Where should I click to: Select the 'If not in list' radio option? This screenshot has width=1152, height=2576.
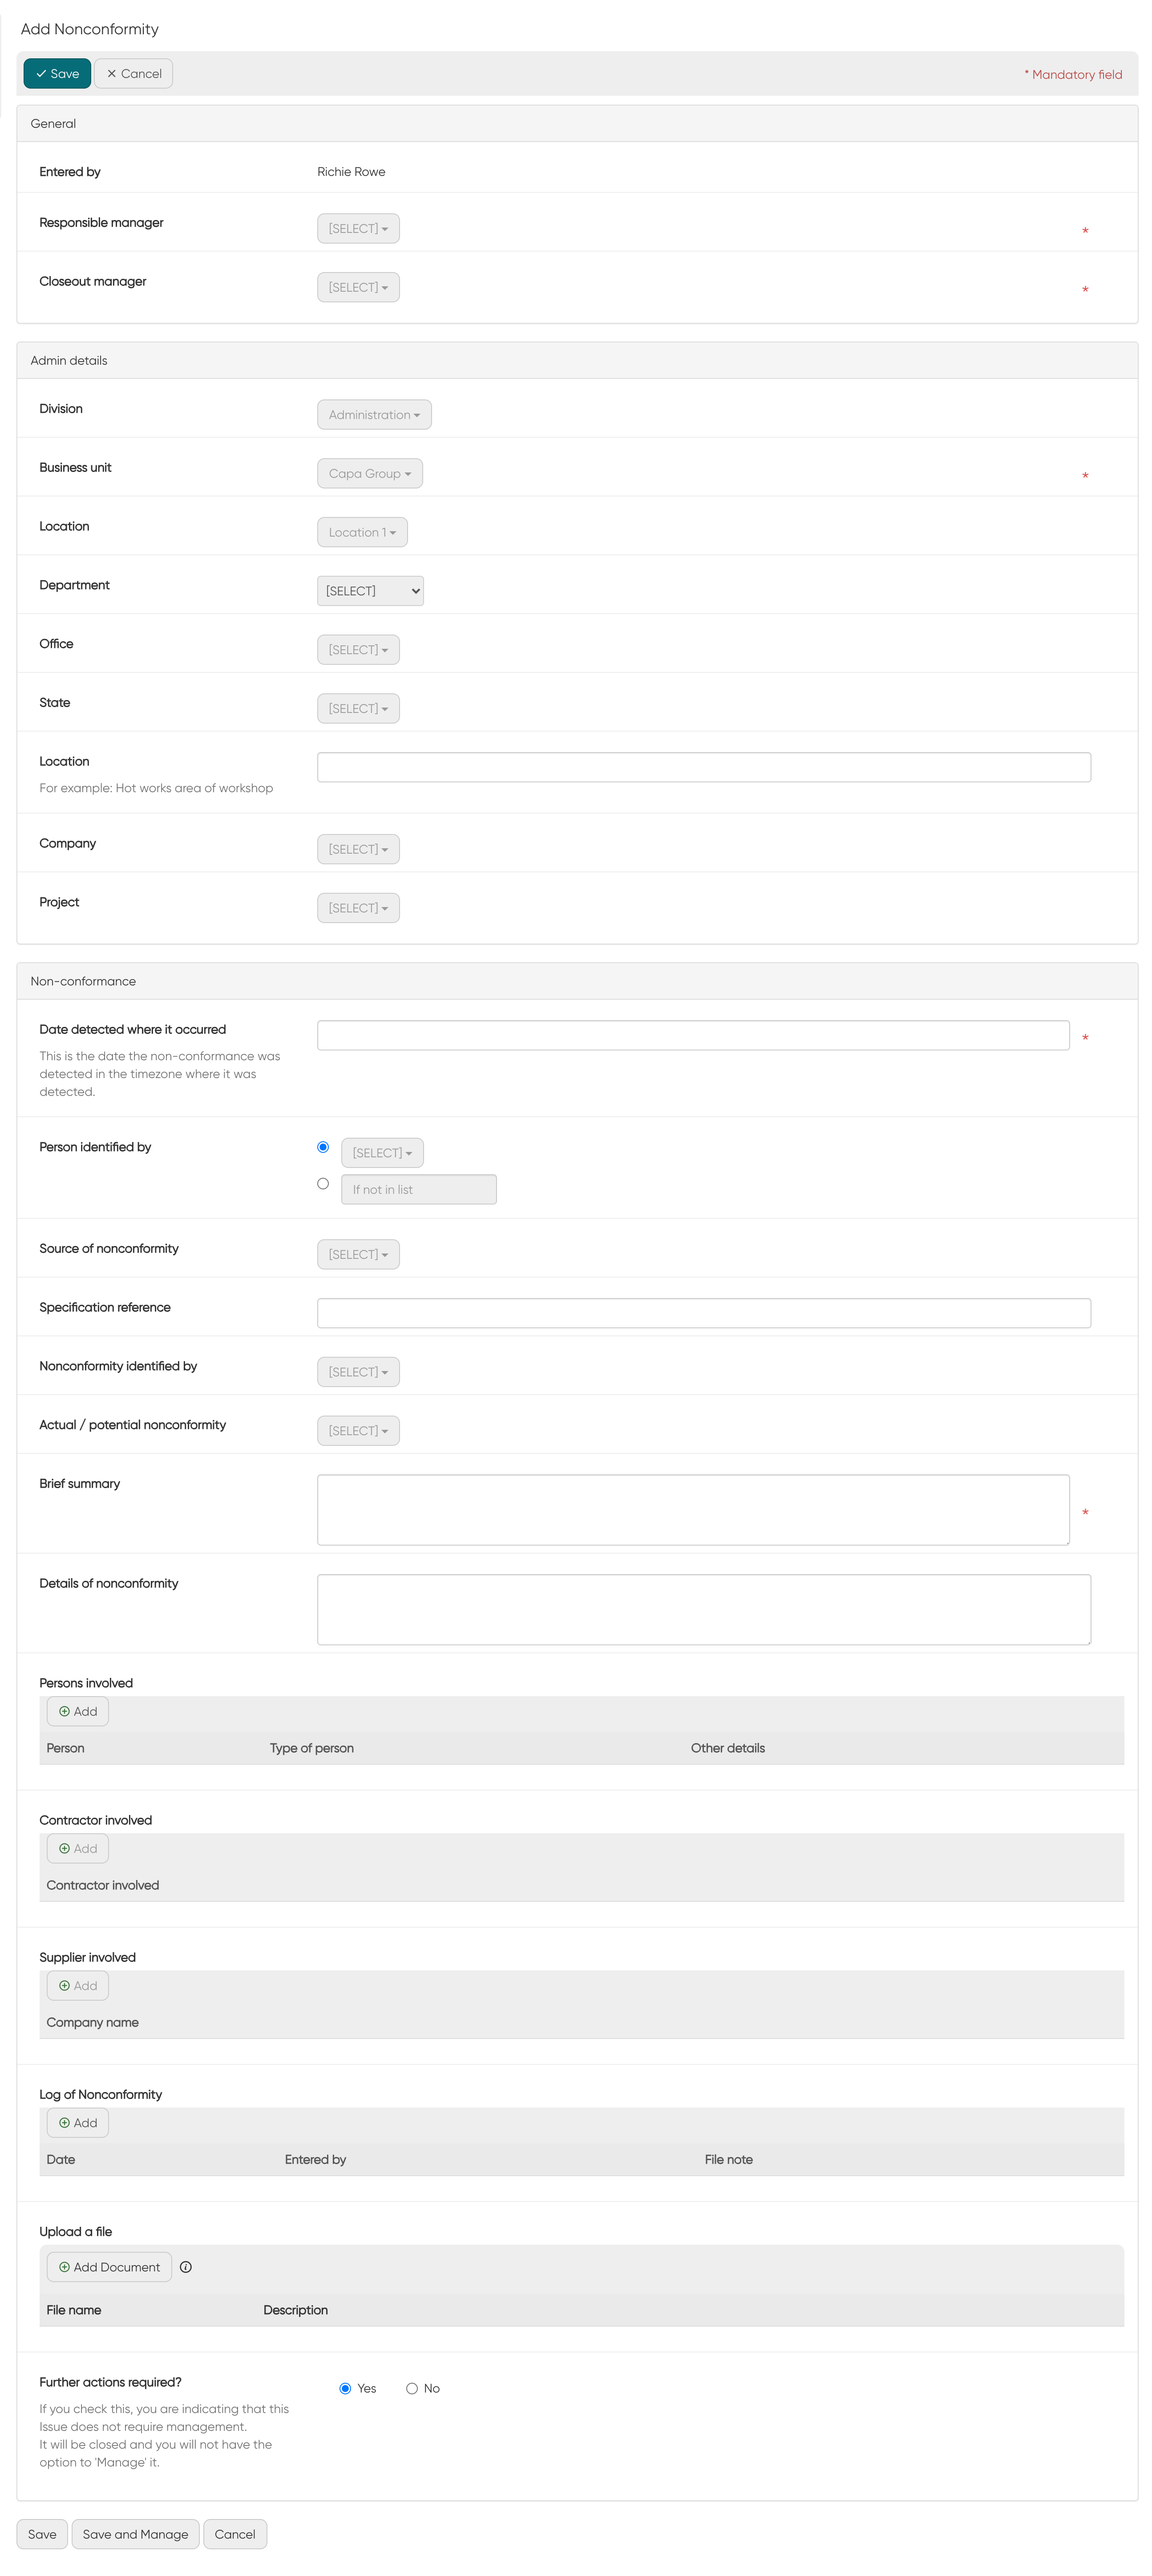click(323, 1183)
